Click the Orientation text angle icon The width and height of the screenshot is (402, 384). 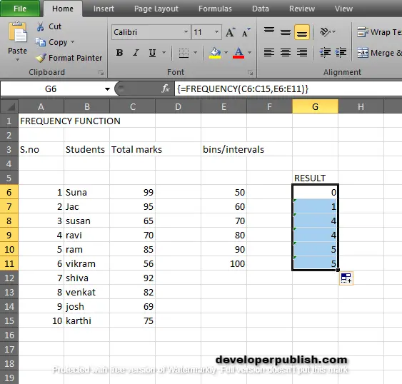click(326, 32)
